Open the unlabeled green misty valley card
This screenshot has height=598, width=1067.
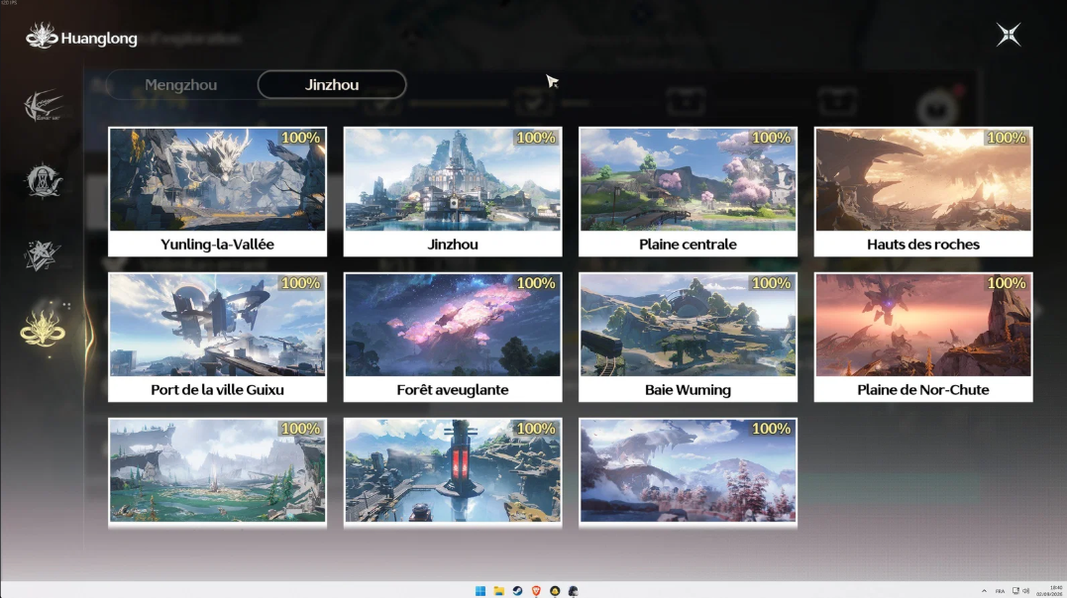pos(218,473)
